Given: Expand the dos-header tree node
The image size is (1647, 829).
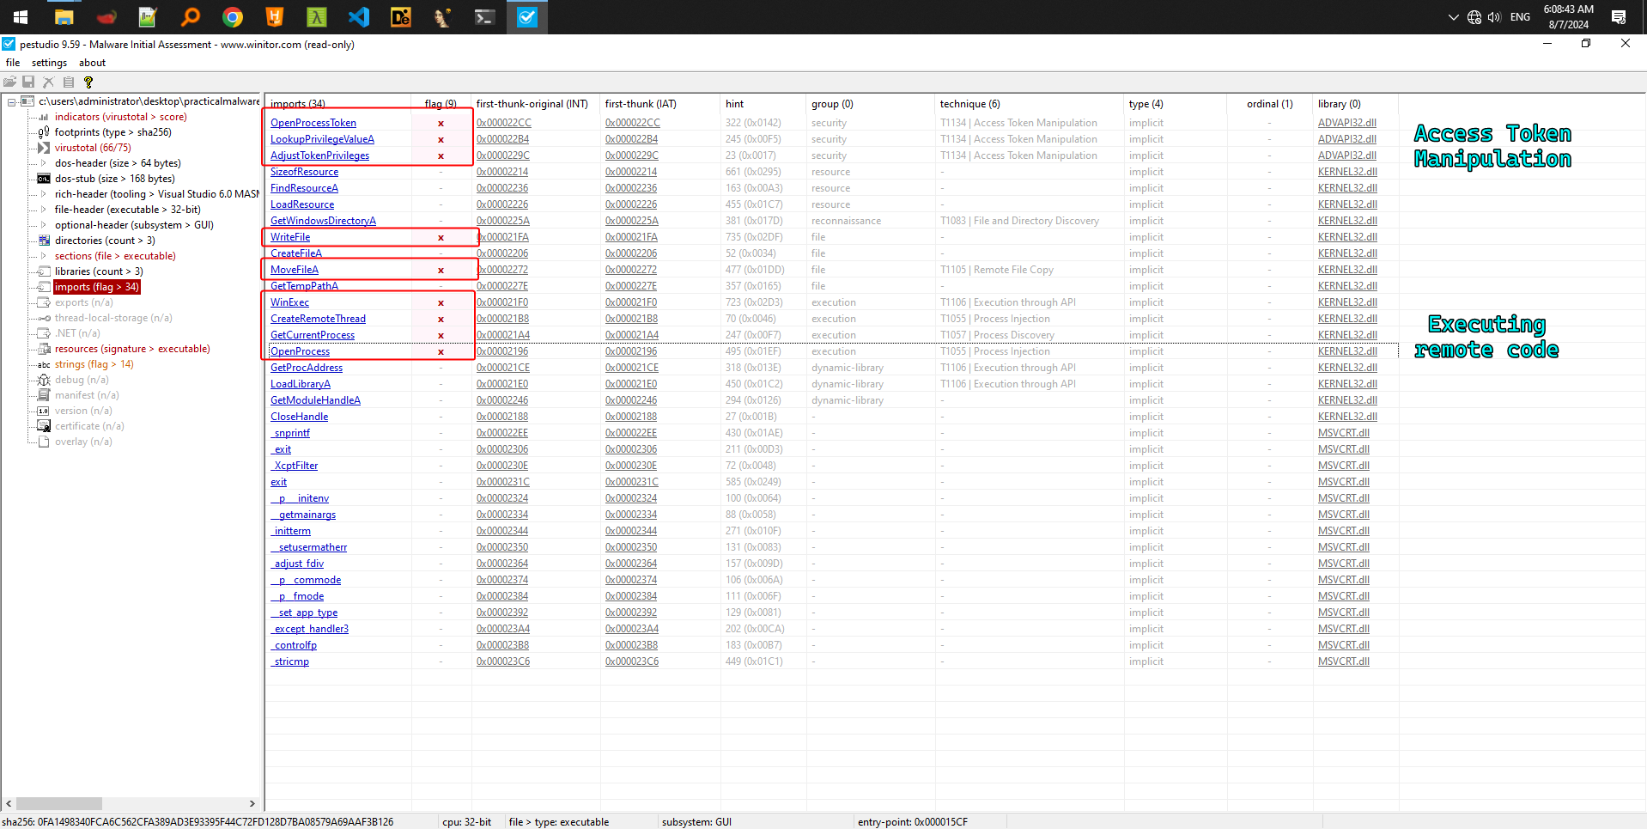Looking at the screenshot, I should [x=44, y=163].
